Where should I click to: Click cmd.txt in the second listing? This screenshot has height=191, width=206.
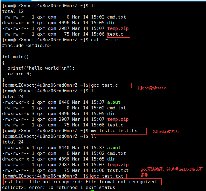pos(116,108)
